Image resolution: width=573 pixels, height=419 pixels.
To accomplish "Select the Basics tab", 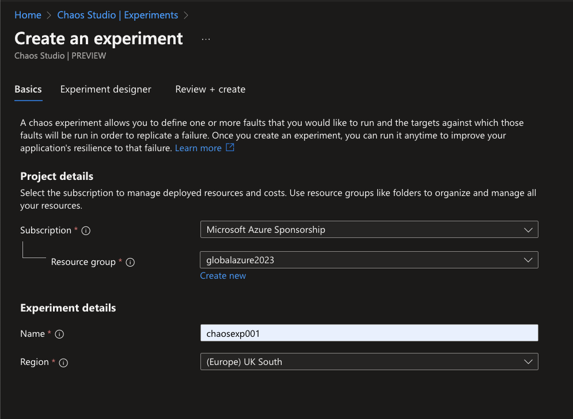I will tap(28, 89).
